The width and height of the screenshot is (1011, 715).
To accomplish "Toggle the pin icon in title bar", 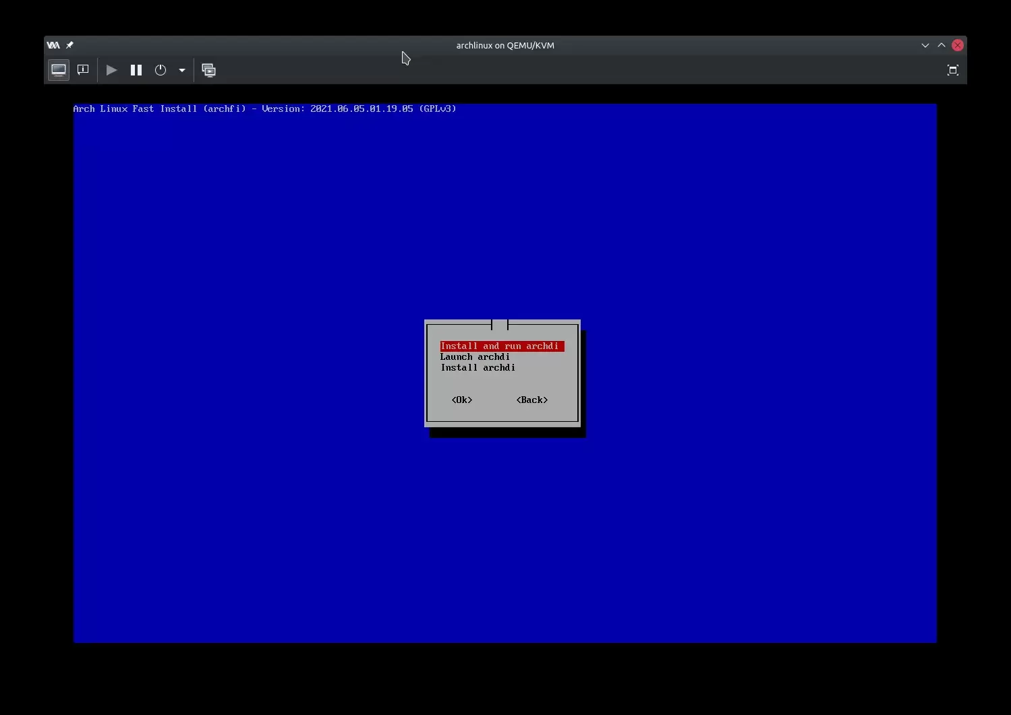I will pos(69,45).
